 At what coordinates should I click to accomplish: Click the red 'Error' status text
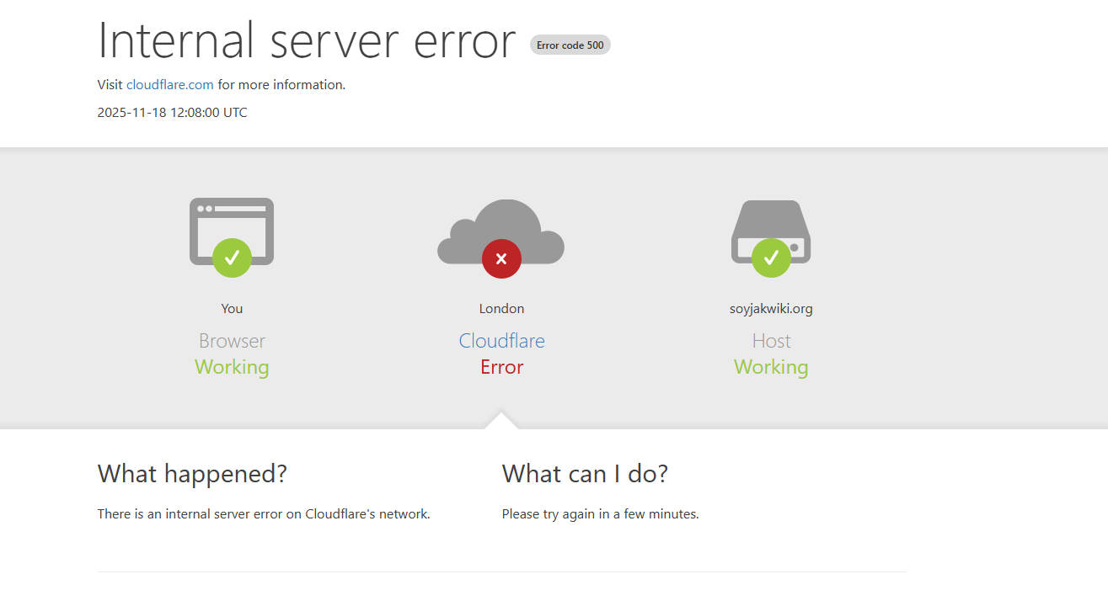pos(501,367)
